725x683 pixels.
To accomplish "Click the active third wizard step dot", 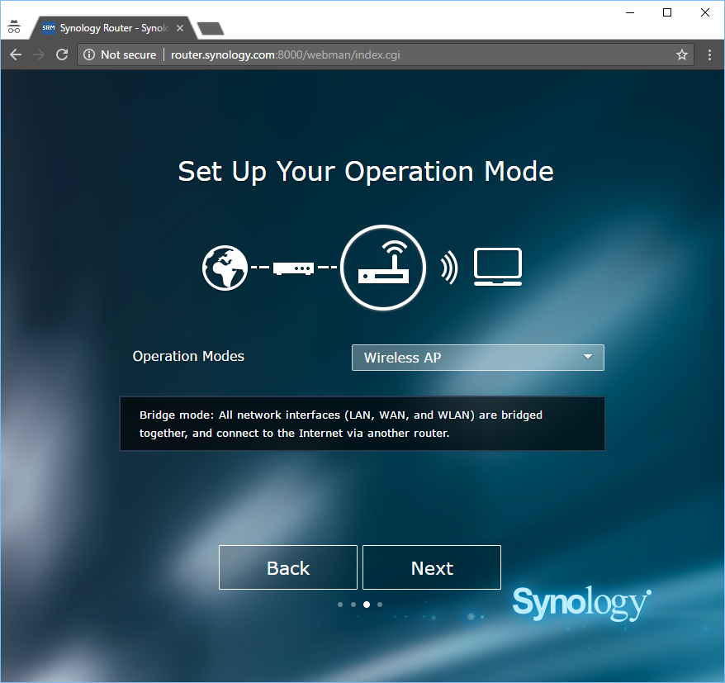I will (x=367, y=605).
